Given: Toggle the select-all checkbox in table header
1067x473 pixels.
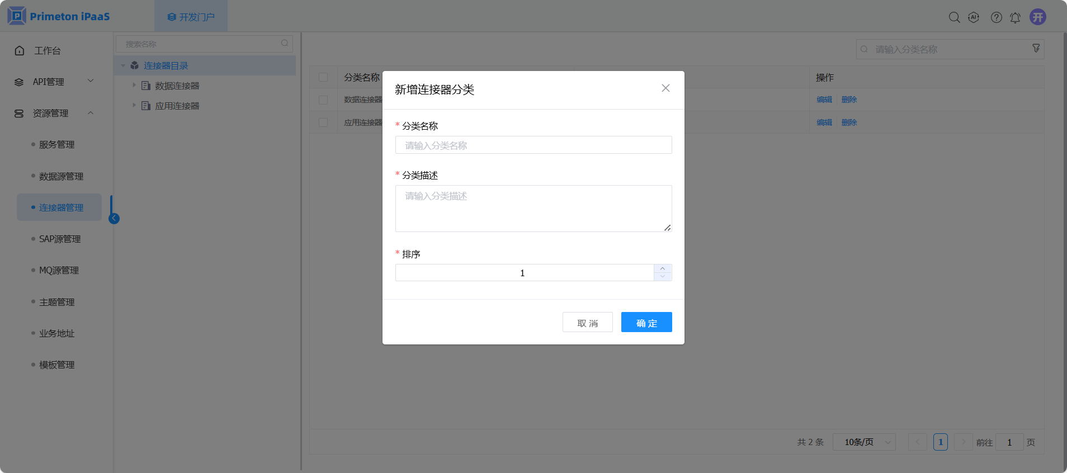Looking at the screenshot, I should 323,77.
